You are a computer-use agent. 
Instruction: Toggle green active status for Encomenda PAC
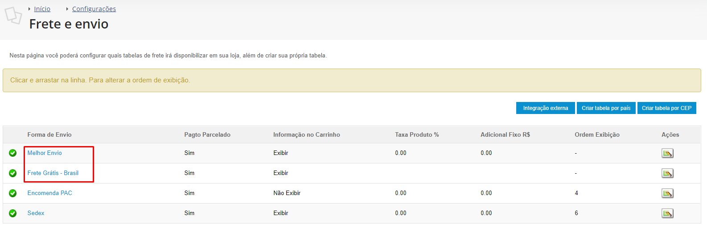(x=13, y=193)
